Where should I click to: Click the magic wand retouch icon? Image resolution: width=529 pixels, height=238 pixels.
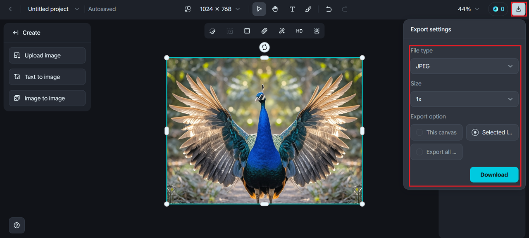tap(282, 31)
